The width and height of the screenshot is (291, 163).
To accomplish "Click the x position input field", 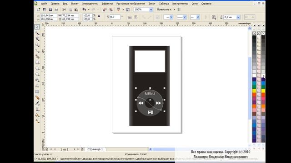I will 49,15.
